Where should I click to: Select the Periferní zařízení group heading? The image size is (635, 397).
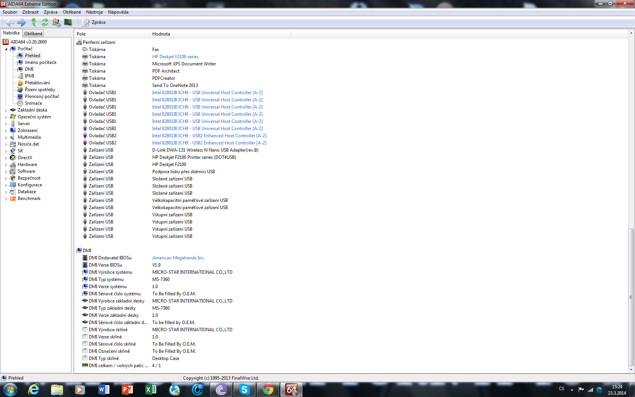(99, 42)
